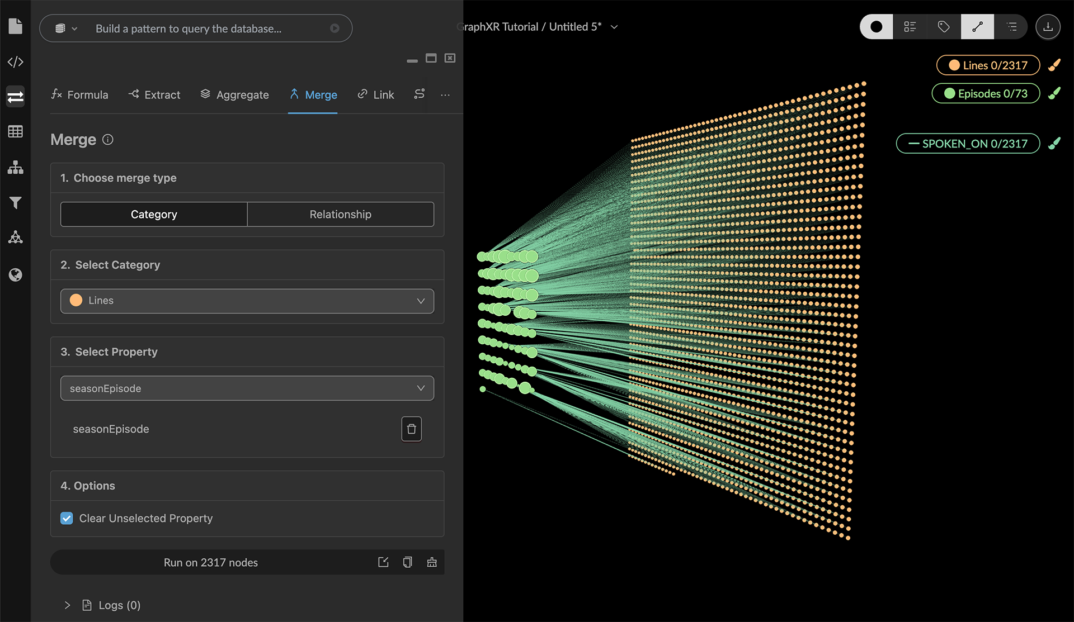Click the Episodes 0/73 legend pill
Image resolution: width=1074 pixels, height=622 pixels.
(986, 93)
